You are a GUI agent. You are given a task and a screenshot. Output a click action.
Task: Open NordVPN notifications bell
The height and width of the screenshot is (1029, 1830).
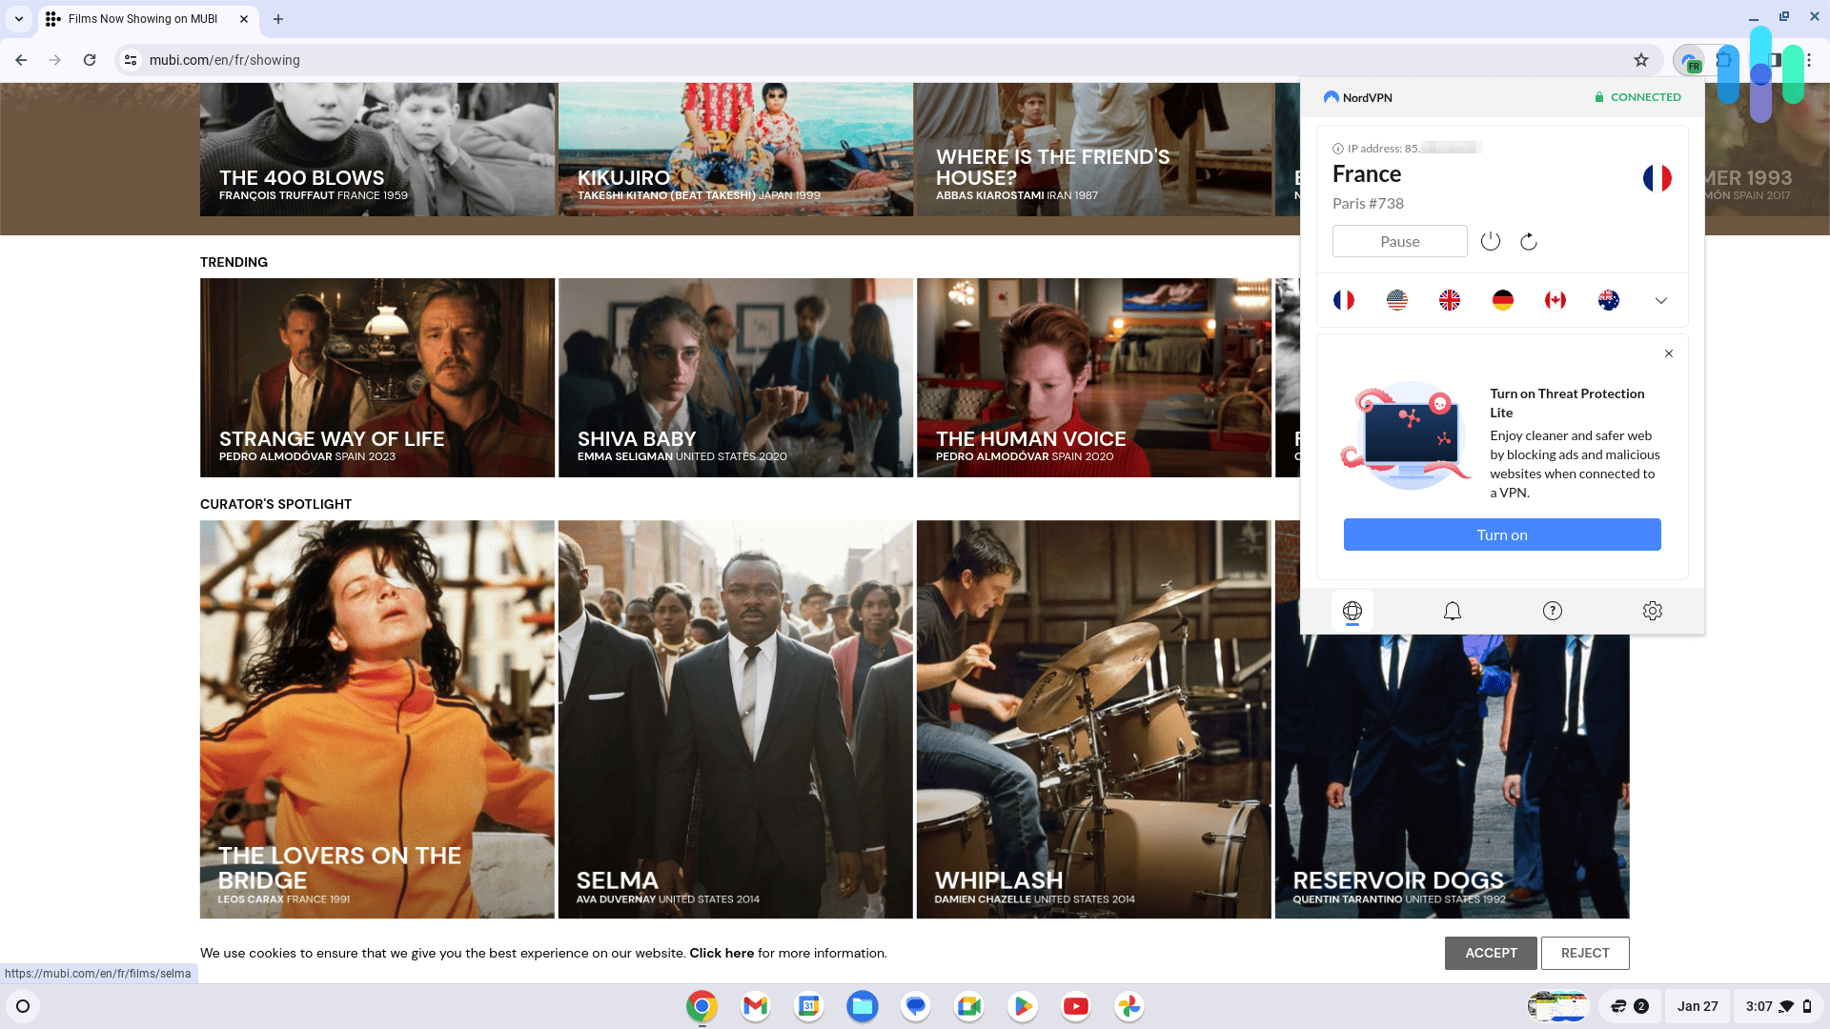1452,611
